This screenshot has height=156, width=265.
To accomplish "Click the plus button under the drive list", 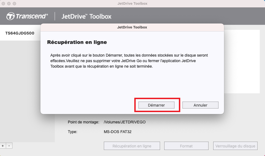I will (x=3, y=146).
